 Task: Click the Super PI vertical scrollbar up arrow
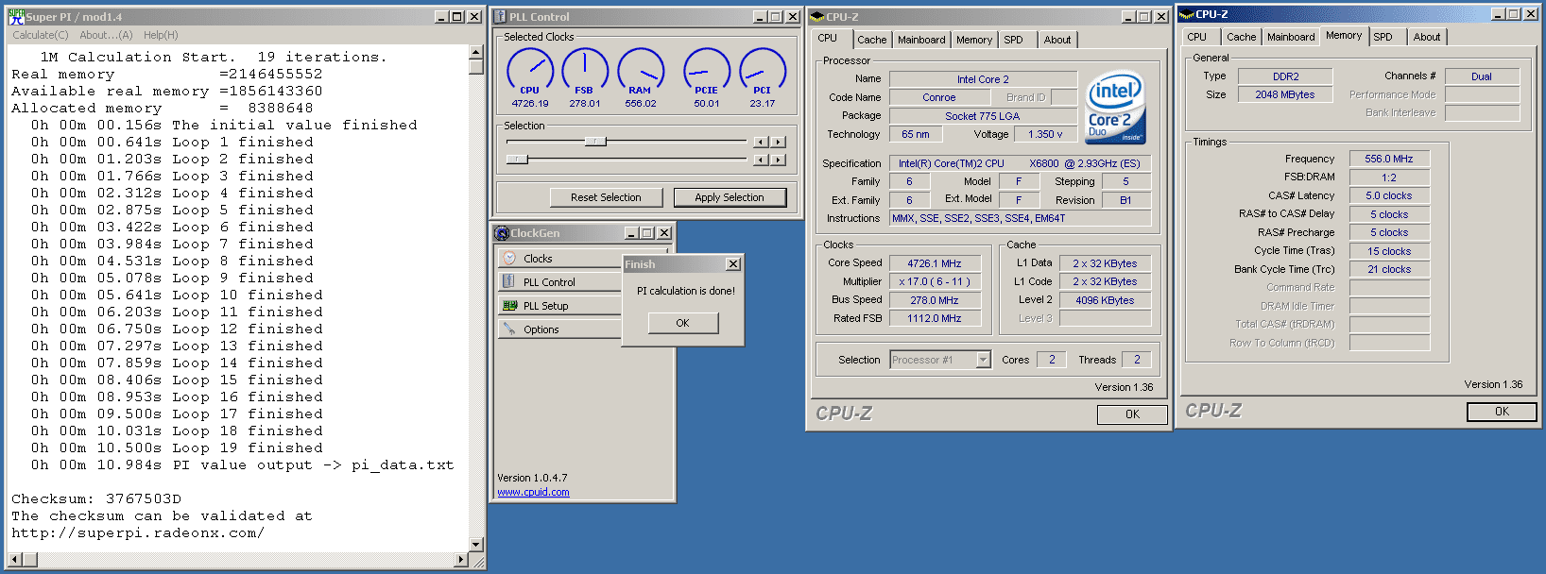(476, 53)
